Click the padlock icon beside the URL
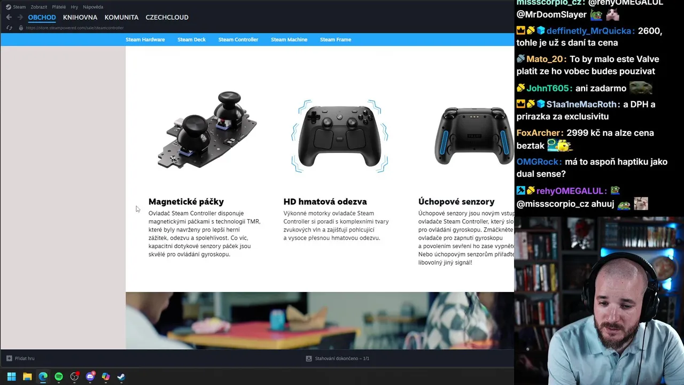This screenshot has height=385, width=684. [x=21, y=28]
